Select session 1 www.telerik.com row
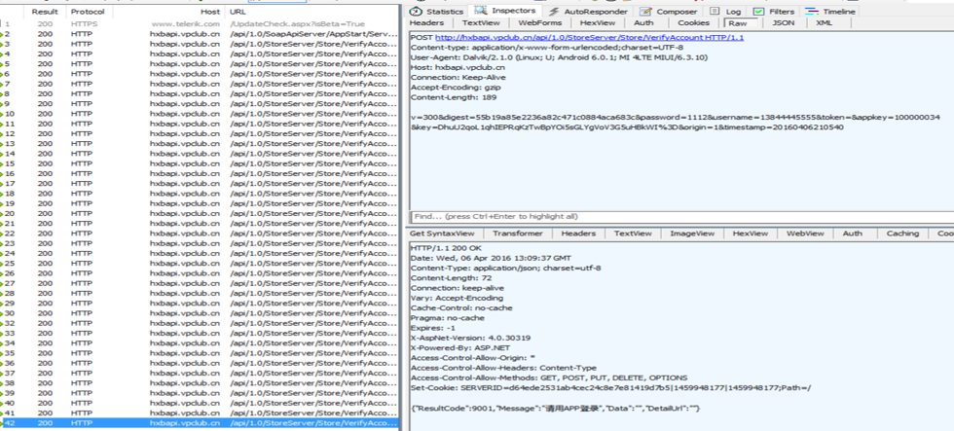Viewport: 954px width, 431px height. click(x=200, y=23)
